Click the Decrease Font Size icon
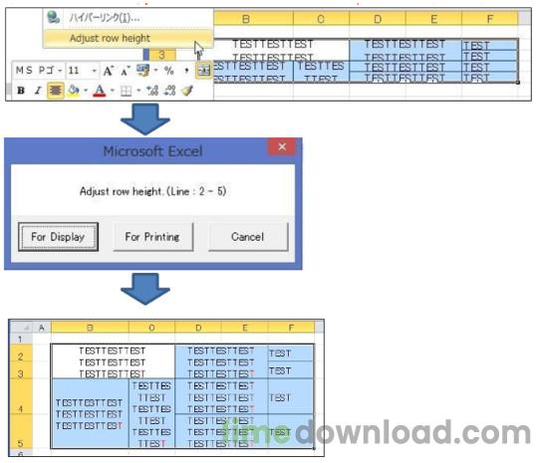The image size is (538, 463). tap(126, 71)
